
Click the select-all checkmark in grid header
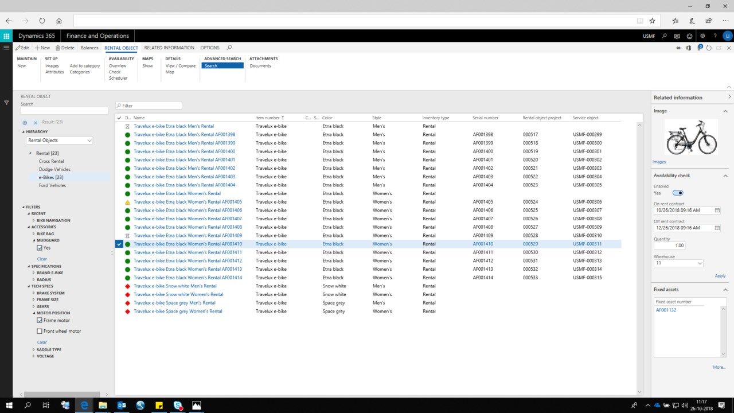[x=119, y=118]
